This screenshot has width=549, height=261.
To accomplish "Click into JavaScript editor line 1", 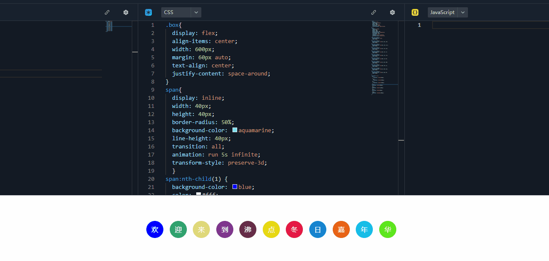I will (491, 25).
